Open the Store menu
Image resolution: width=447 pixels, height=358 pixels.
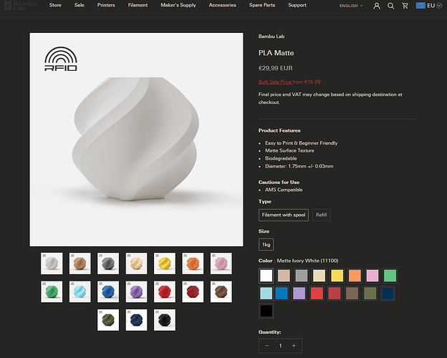pyautogui.click(x=55, y=5)
